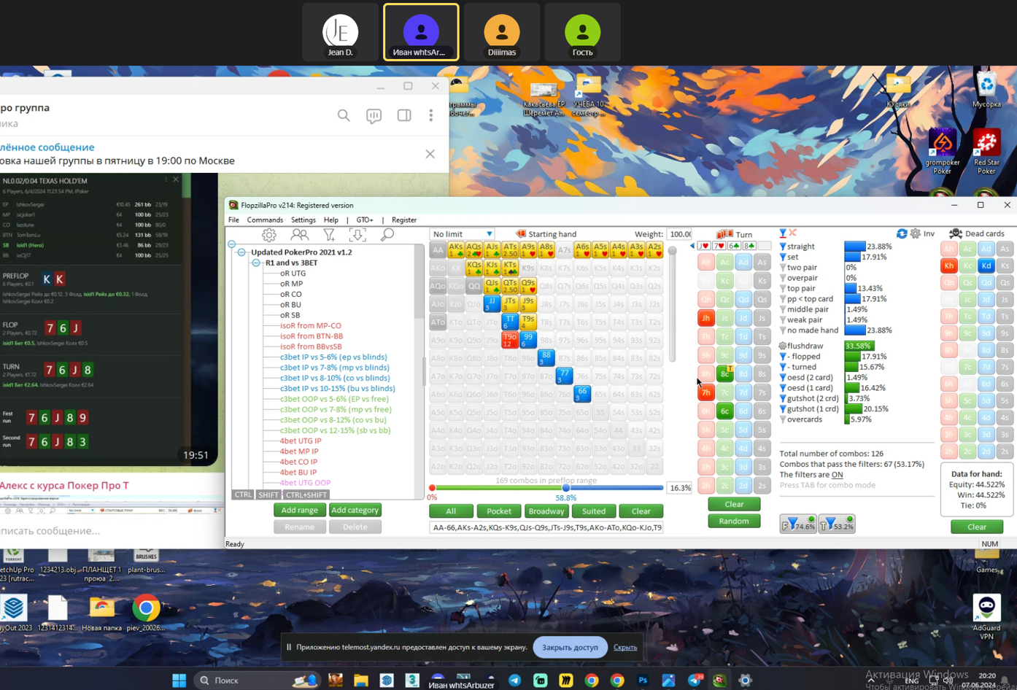Click search icon in Telegram chat header
Image resolution: width=1017 pixels, height=690 pixels.
(x=344, y=115)
